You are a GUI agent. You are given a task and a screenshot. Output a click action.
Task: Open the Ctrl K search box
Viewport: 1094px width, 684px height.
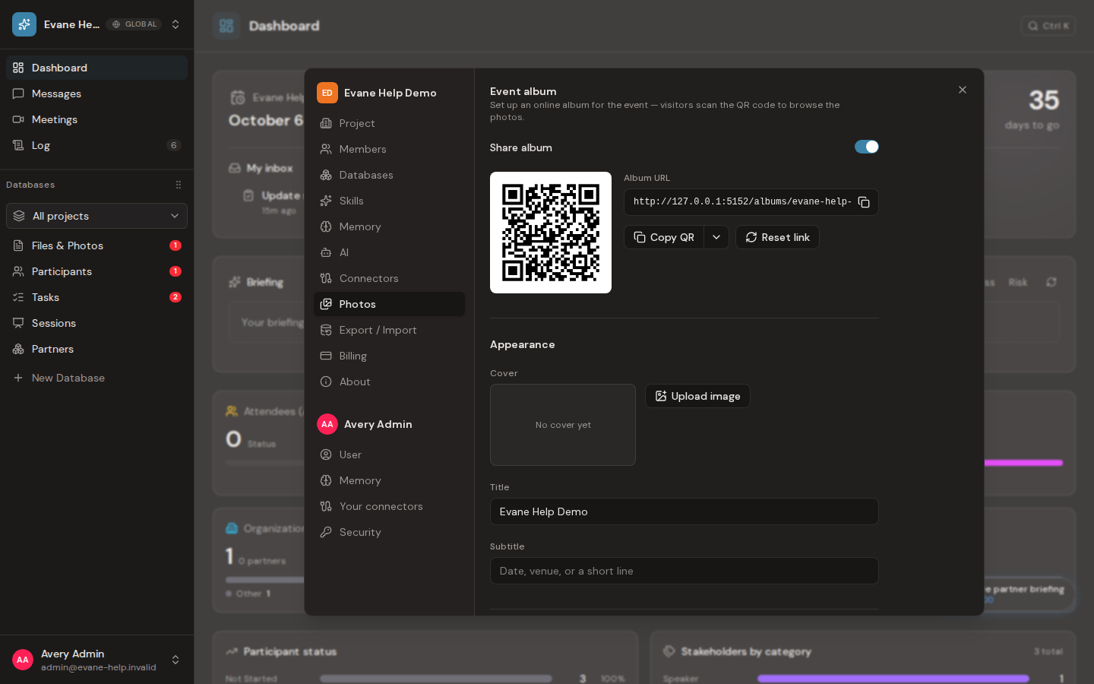click(x=1048, y=26)
